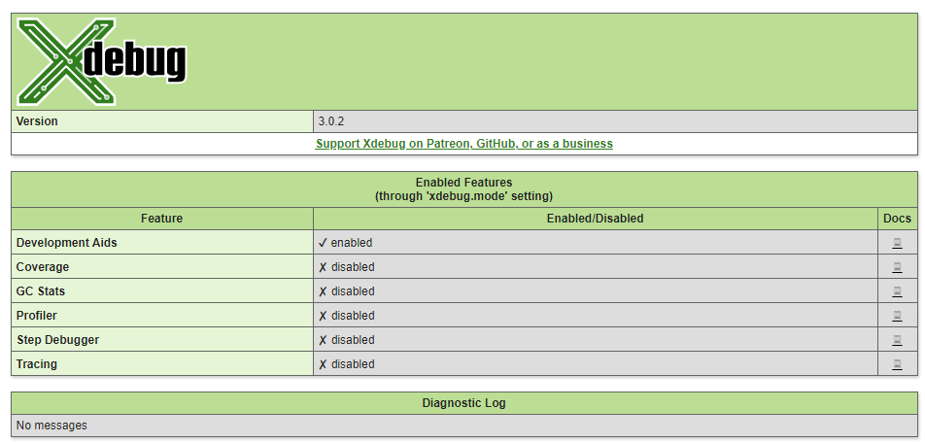Image resolution: width=925 pixels, height=443 pixels.
Task: Click the No messages log text
Action: [51, 426]
